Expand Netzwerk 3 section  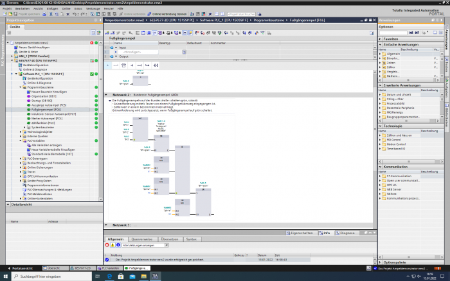point(107,225)
